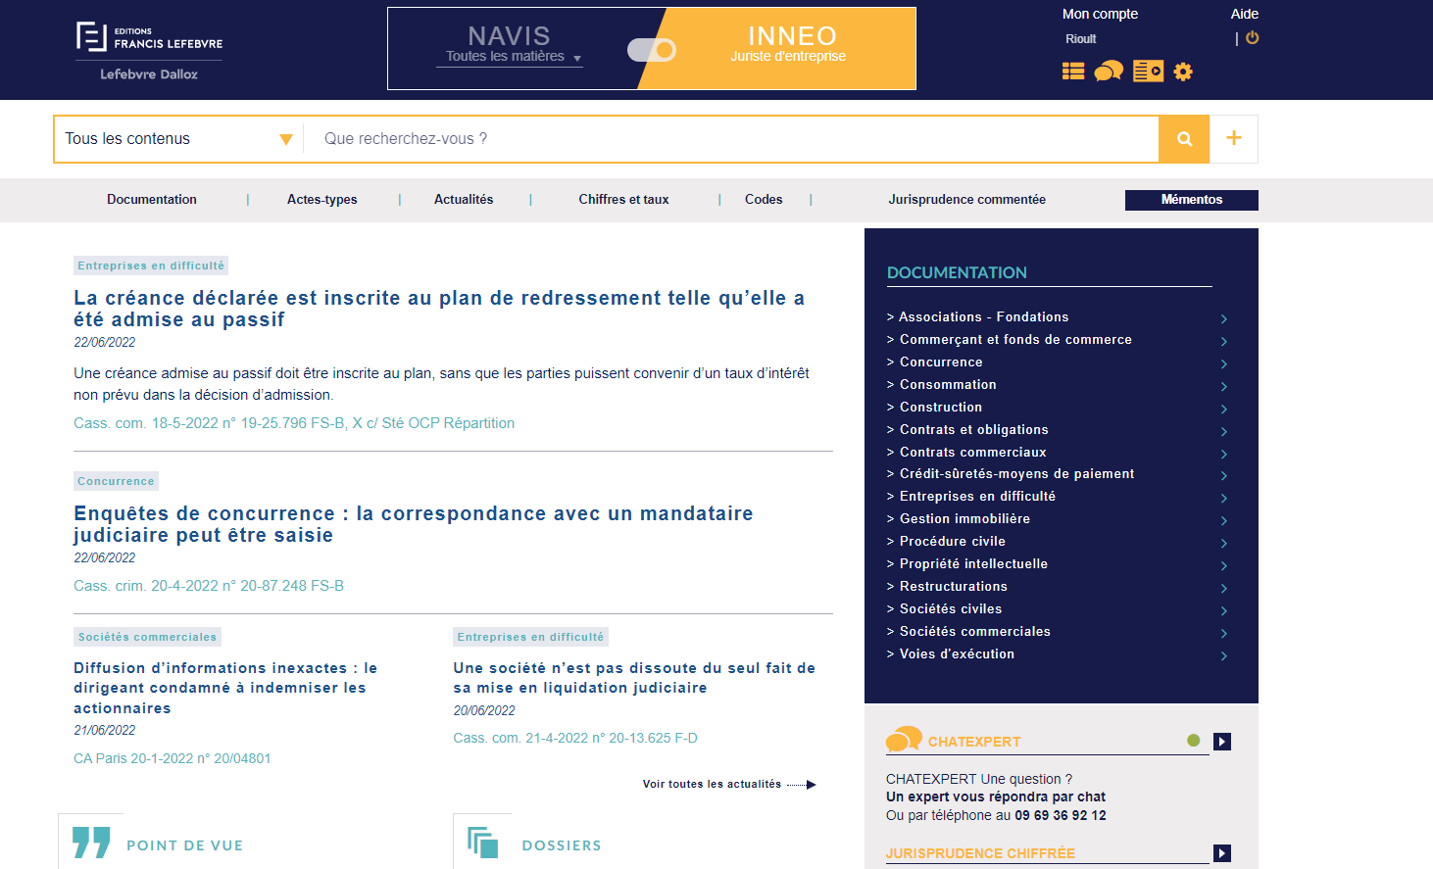Click the ChatExpert speech bubble icon
The height and width of the screenshot is (869, 1433).
pos(904,739)
